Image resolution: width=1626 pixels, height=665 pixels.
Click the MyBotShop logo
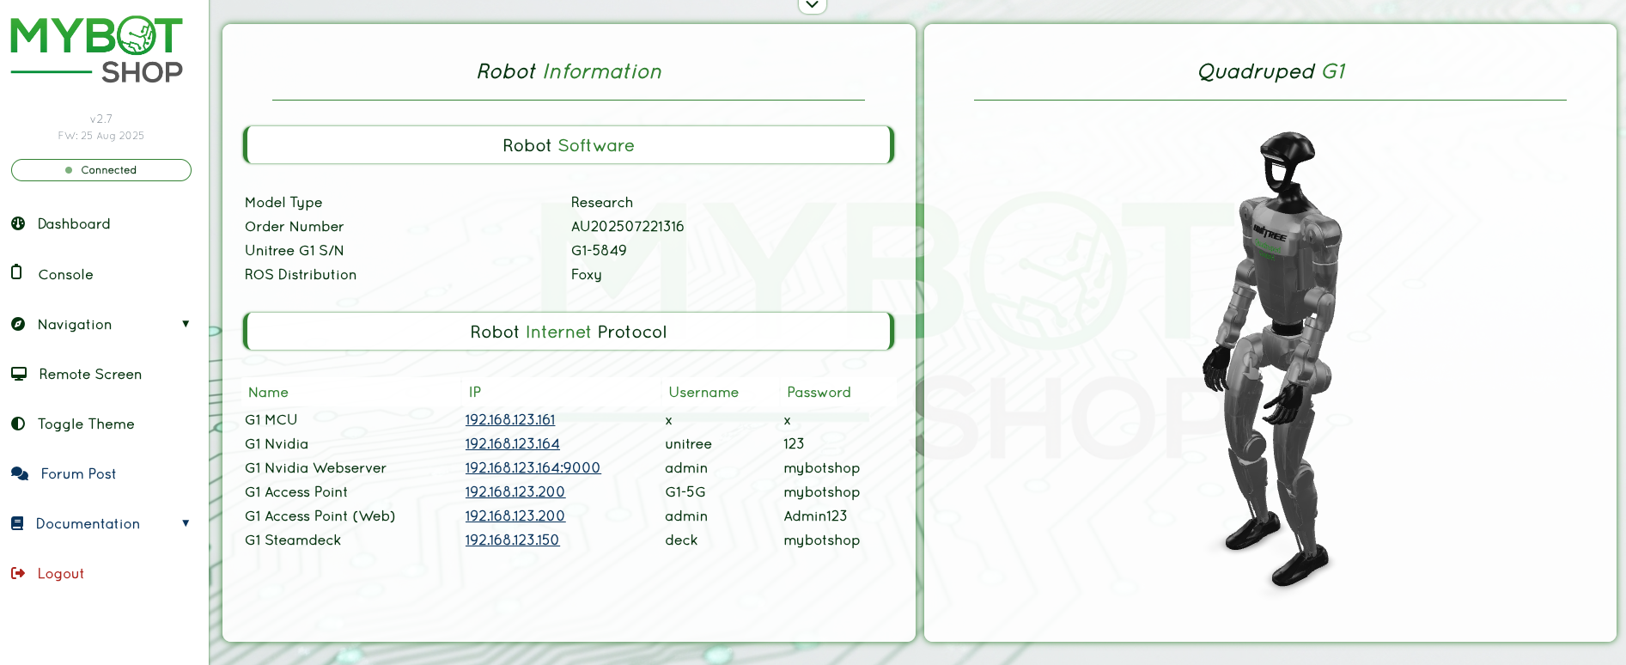(x=97, y=50)
